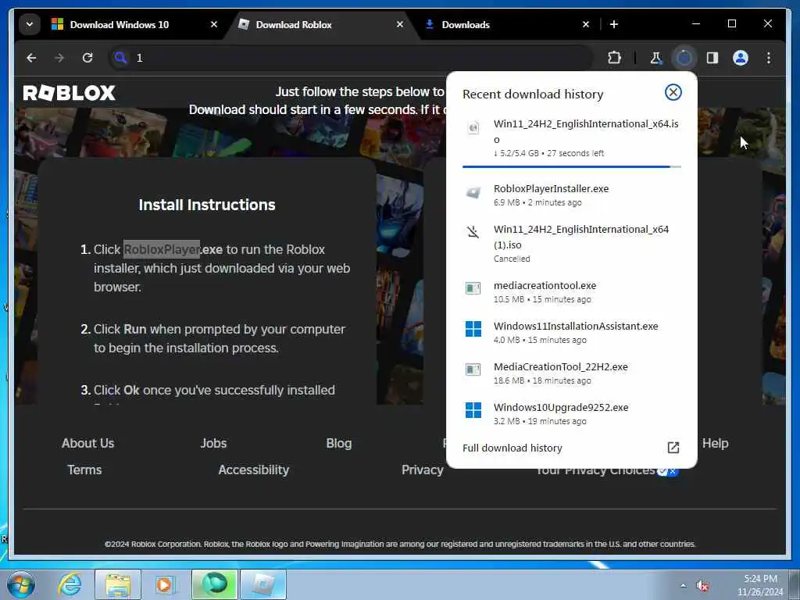Open the Chrome three-dot menu
Viewport: 800px width, 600px height.
coord(769,58)
